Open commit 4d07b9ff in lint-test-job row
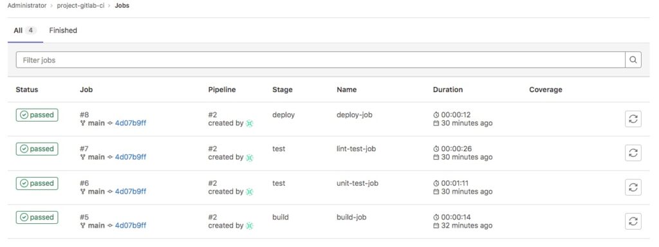659x247 pixels. click(x=131, y=157)
